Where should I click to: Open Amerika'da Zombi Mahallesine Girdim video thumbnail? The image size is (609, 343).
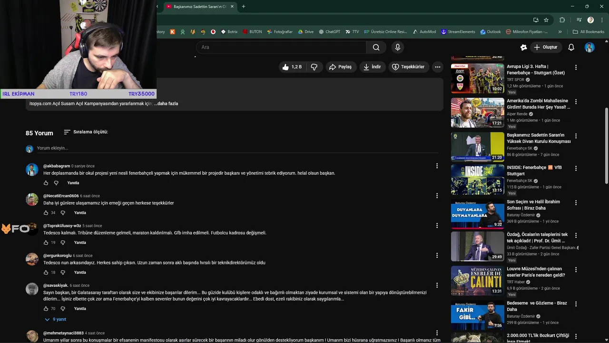pos(477,113)
